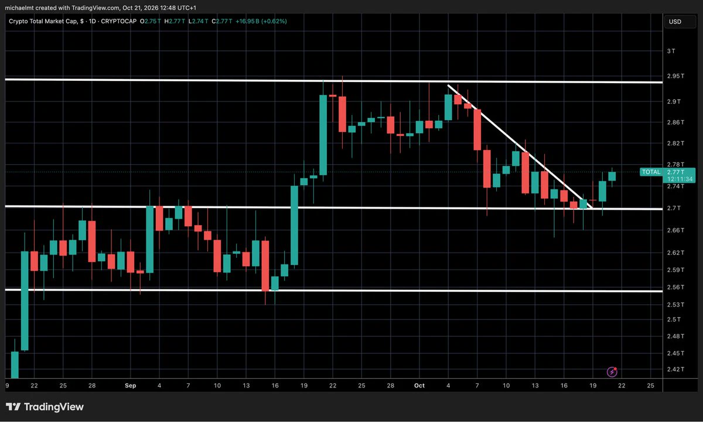
Task: Click the "Oct" label on the time axis
Action: pyautogui.click(x=419, y=385)
